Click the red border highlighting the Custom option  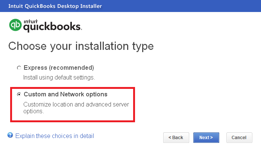[73, 88]
